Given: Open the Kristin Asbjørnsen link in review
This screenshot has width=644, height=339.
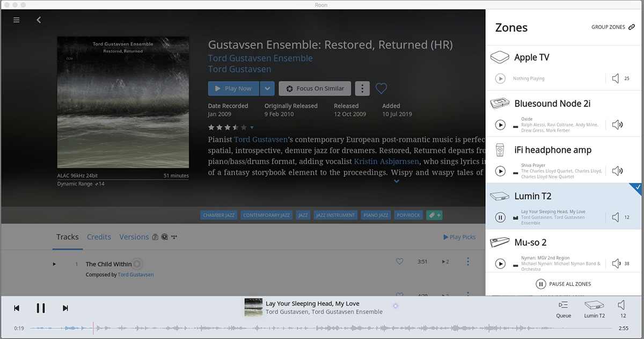Looking at the screenshot, I should tap(386, 161).
